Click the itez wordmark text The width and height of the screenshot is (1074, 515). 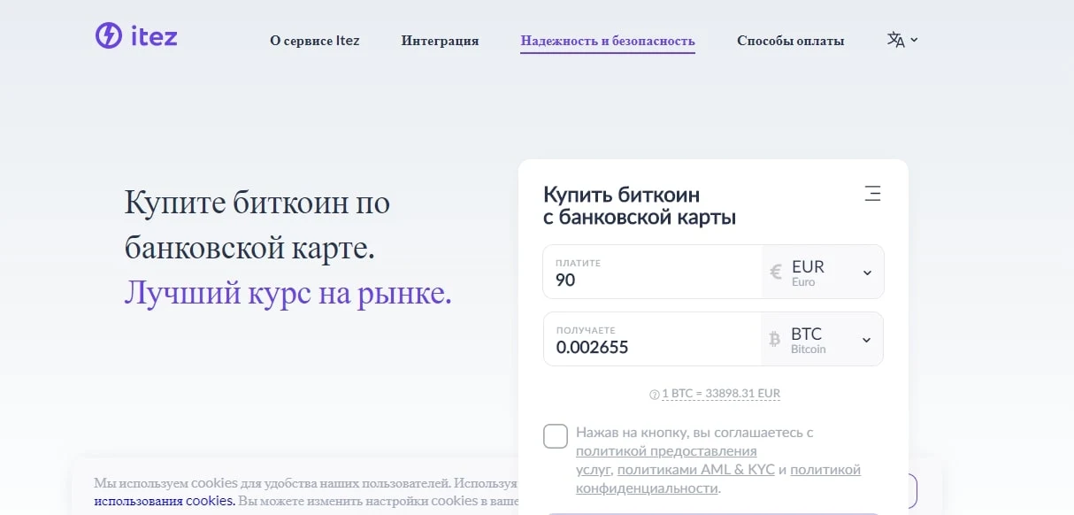pyautogui.click(x=154, y=36)
